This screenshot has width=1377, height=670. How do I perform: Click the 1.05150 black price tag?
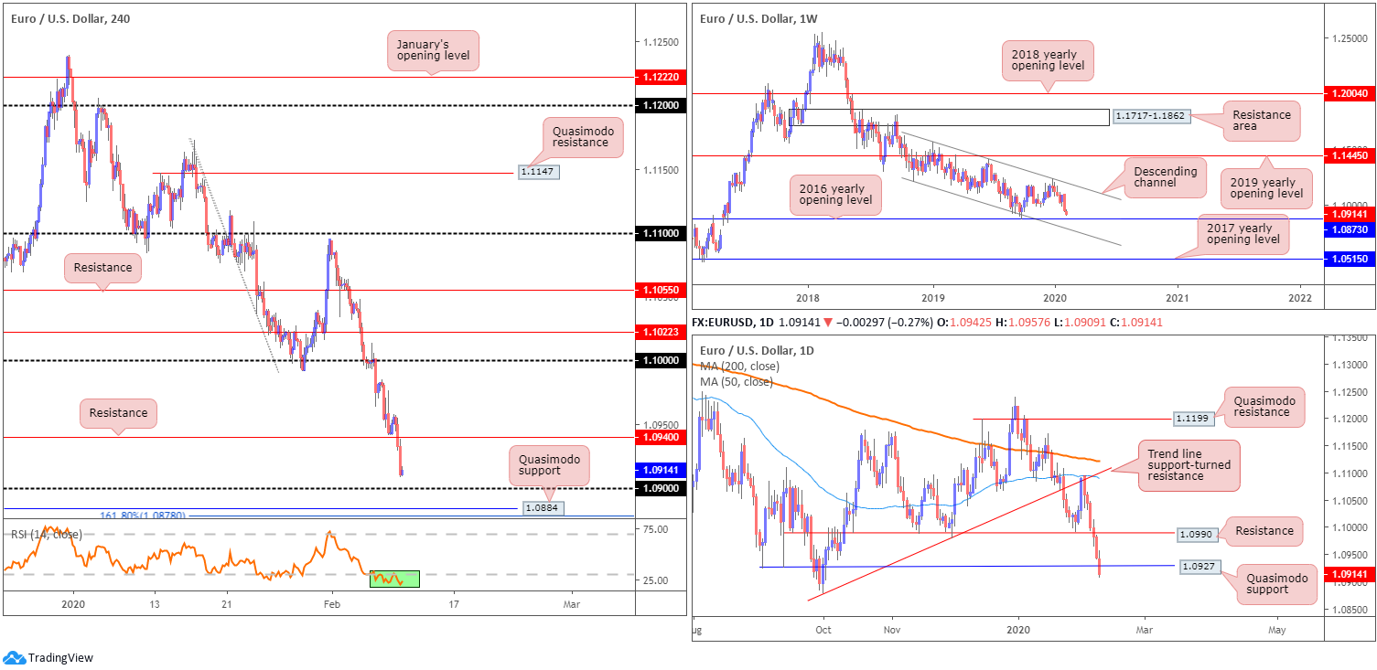point(1350,260)
